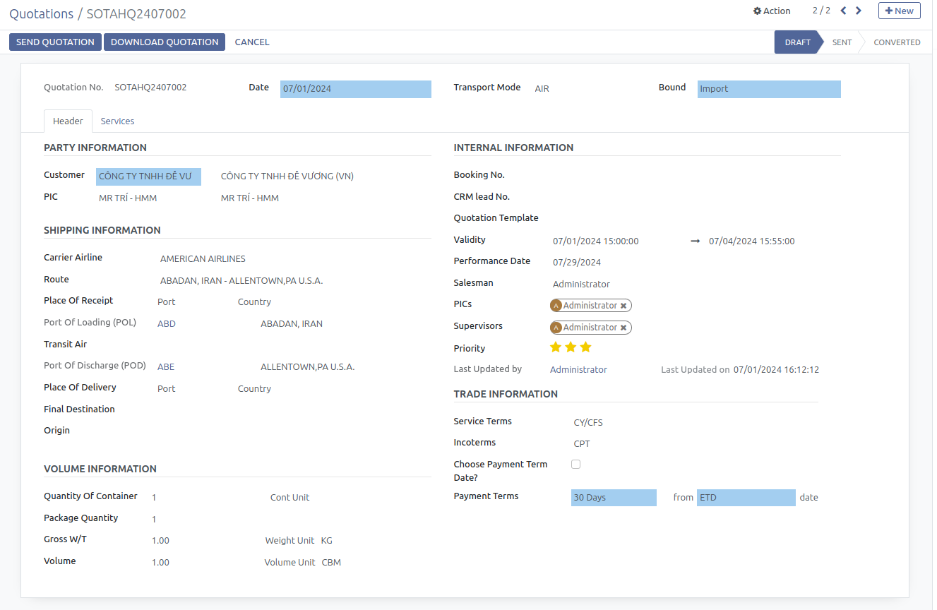Remove Administrator tag from Supervisors
This screenshot has width=937, height=610.
[x=623, y=328]
